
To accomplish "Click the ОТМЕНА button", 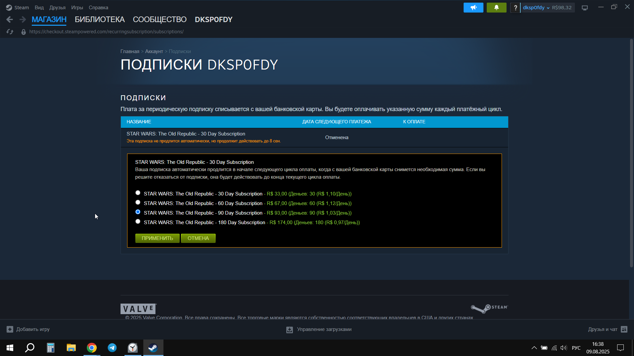I will (198, 238).
